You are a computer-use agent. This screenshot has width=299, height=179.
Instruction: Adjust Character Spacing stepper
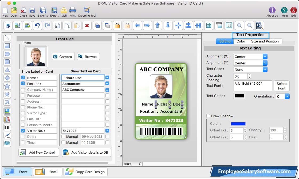tap(249, 76)
